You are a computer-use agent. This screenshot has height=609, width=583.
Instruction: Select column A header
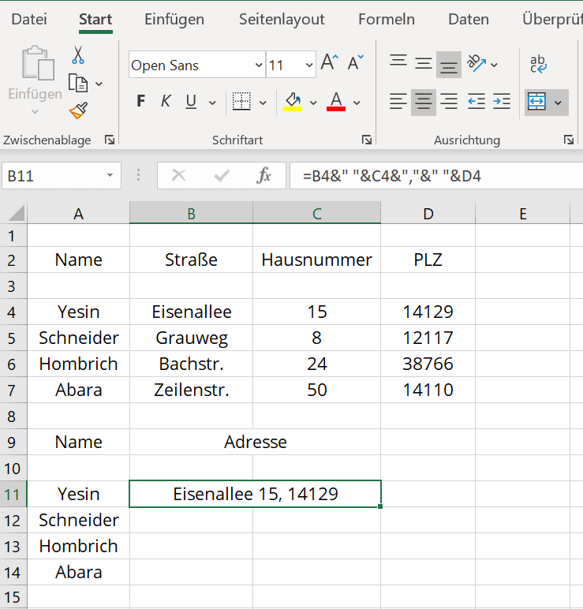(x=78, y=213)
